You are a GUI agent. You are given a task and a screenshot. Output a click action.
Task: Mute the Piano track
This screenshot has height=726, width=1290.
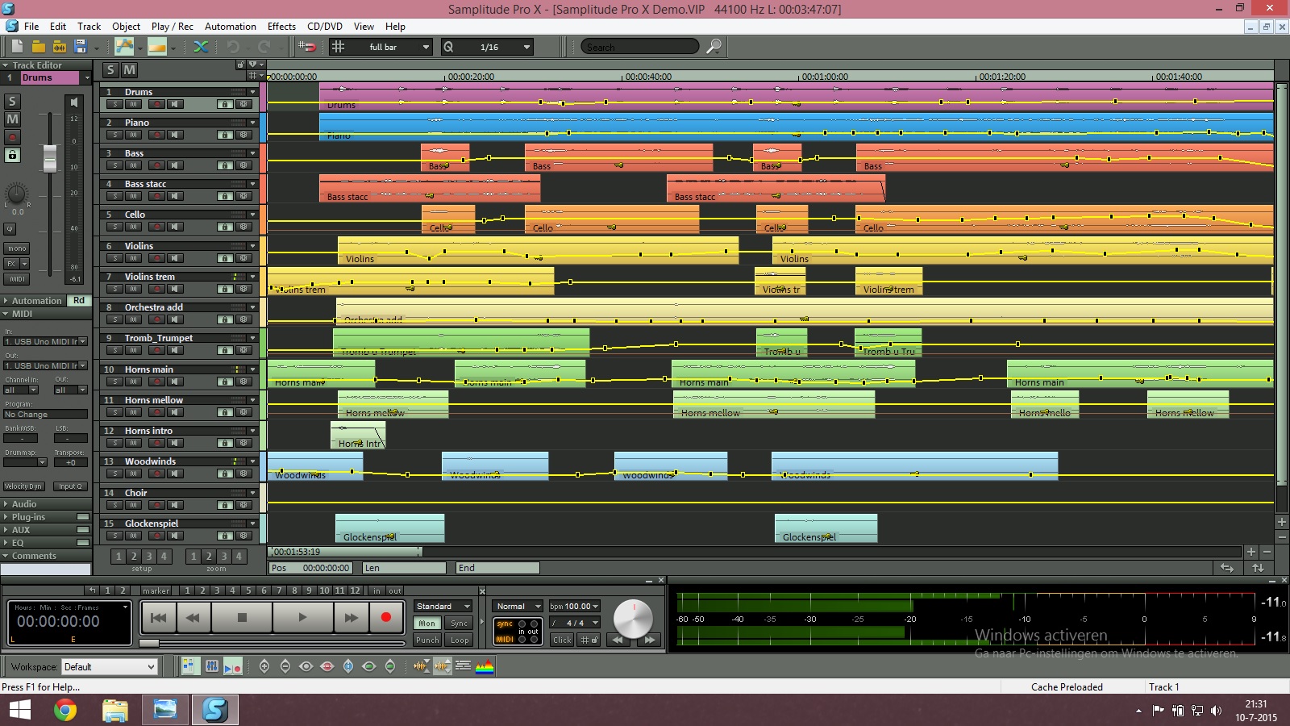tap(134, 135)
